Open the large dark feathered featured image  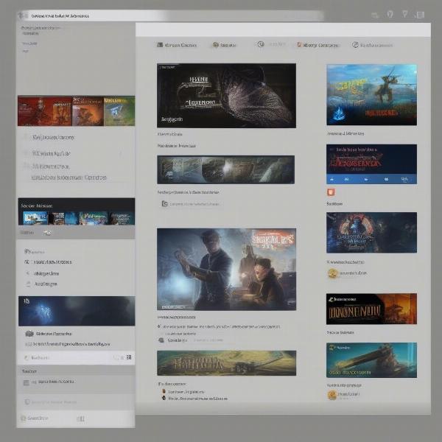tap(226, 96)
